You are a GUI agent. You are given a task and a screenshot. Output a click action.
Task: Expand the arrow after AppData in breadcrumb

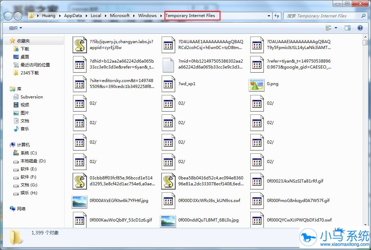(x=86, y=16)
